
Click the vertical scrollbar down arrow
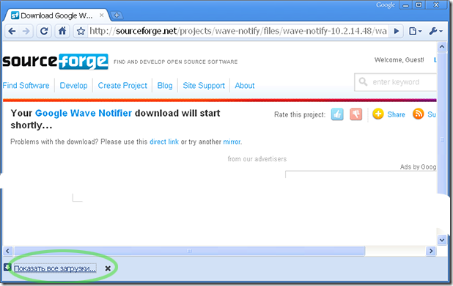pos(442,240)
